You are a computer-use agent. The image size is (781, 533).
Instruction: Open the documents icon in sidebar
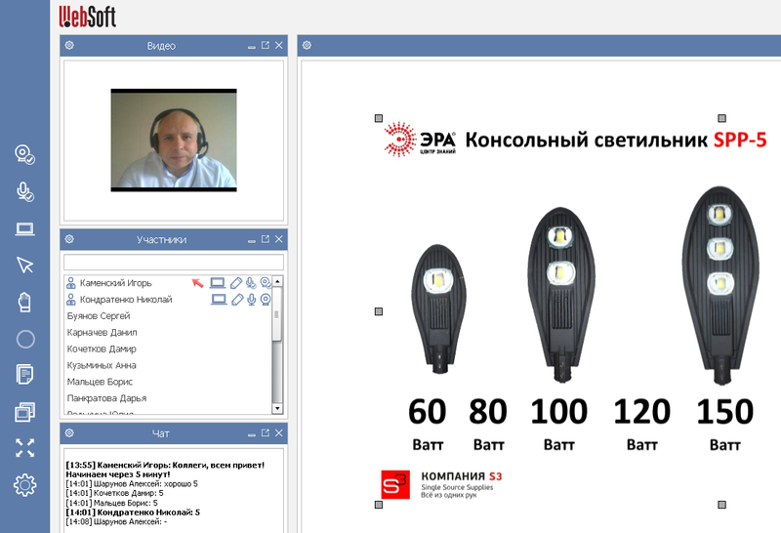(25, 375)
